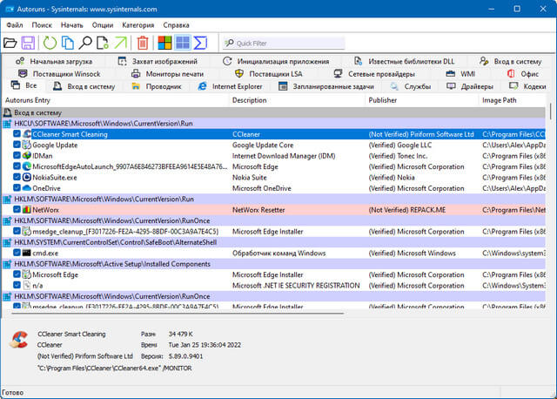
Task: Toggle the NetWorx entry checkbox
Action: point(17,210)
